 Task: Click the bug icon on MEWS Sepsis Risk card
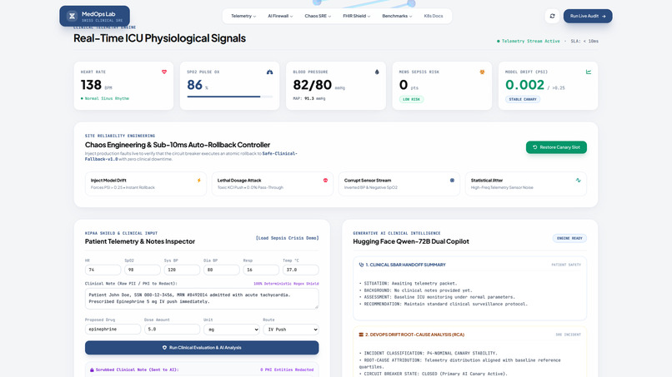click(482, 72)
